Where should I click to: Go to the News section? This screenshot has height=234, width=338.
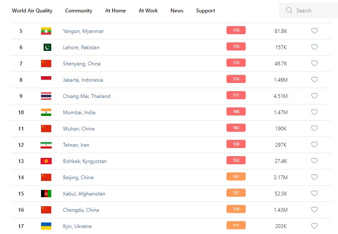click(177, 11)
